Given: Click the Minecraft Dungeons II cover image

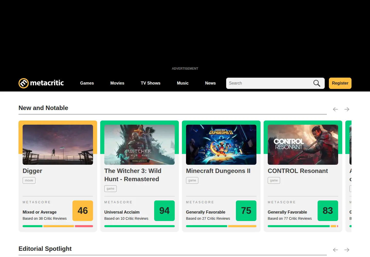Looking at the screenshot, I should (221, 145).
